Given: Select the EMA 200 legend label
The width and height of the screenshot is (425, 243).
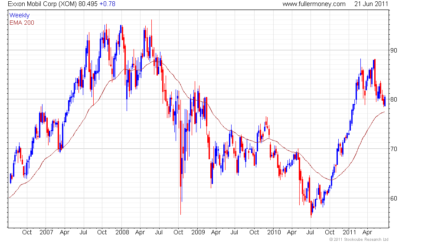Looking at the screenshot, I should (x=22, y=23).
